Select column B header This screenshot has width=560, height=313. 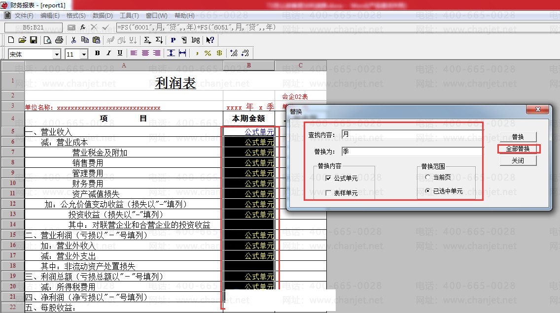249,65
